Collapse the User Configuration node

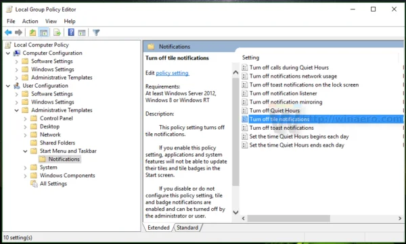(x=8, y=86)
